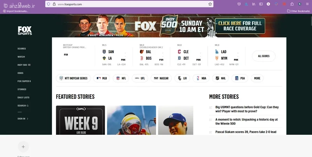The image size is (312, 157).
Task: Click the white circular S extension icon
Action: [x=268, y=4]
